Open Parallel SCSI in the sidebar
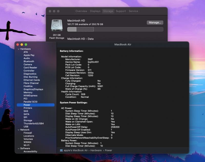Screen dimensions: 205x162 30,102
